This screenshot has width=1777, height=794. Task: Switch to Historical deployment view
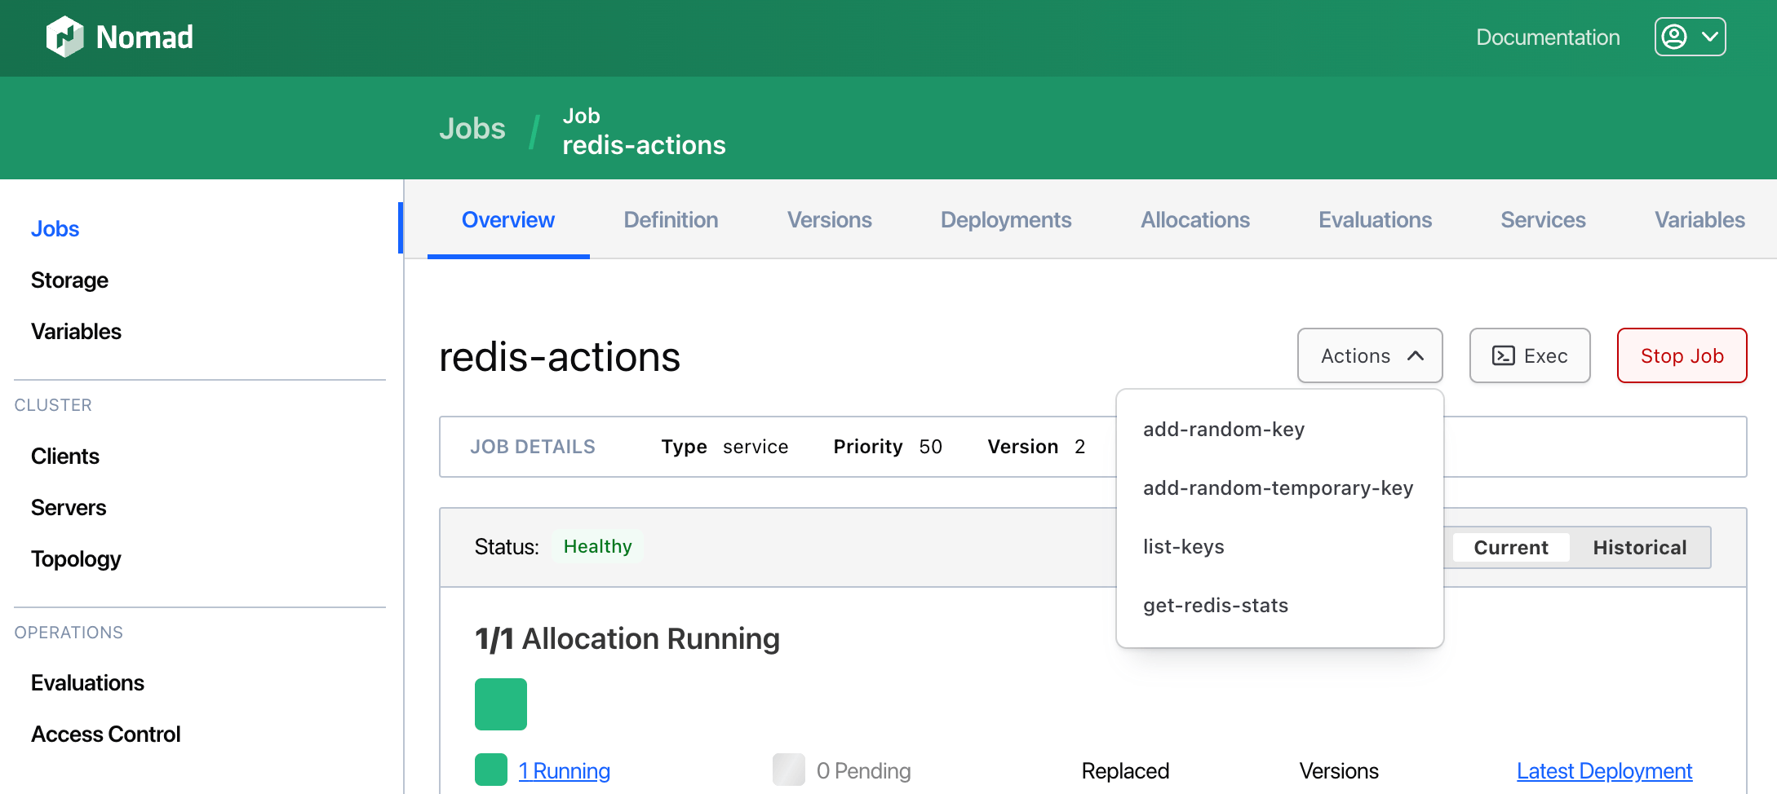coord(1639,547)
